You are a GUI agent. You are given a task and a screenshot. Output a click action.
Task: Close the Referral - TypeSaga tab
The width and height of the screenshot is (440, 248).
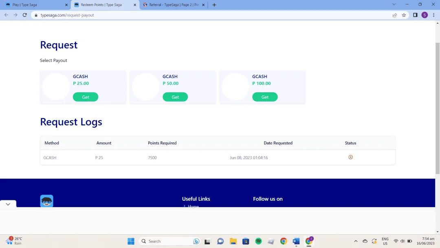[x=203, y=5]
